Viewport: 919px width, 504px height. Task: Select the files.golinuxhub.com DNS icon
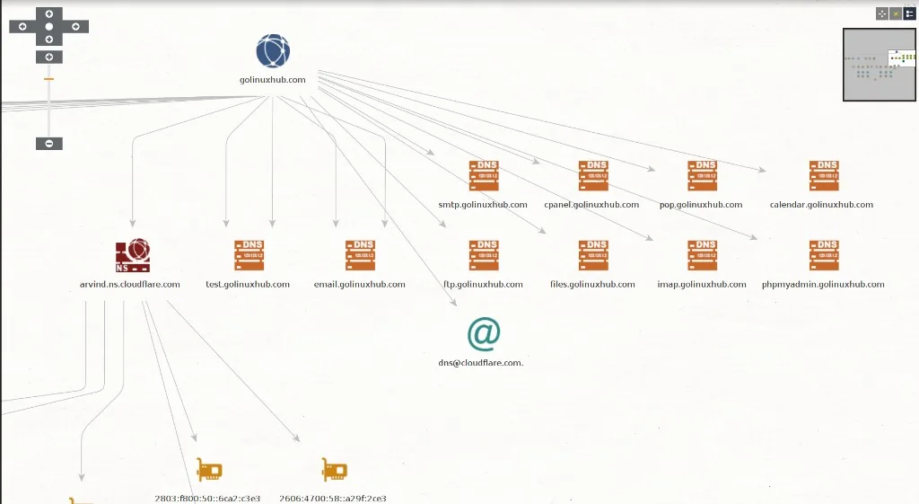tap(593, 255)
